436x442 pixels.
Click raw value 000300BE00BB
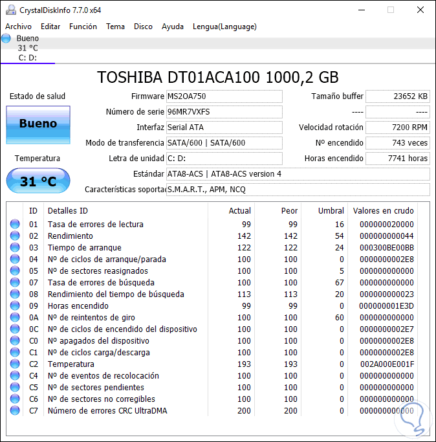(x=387, y=247)
